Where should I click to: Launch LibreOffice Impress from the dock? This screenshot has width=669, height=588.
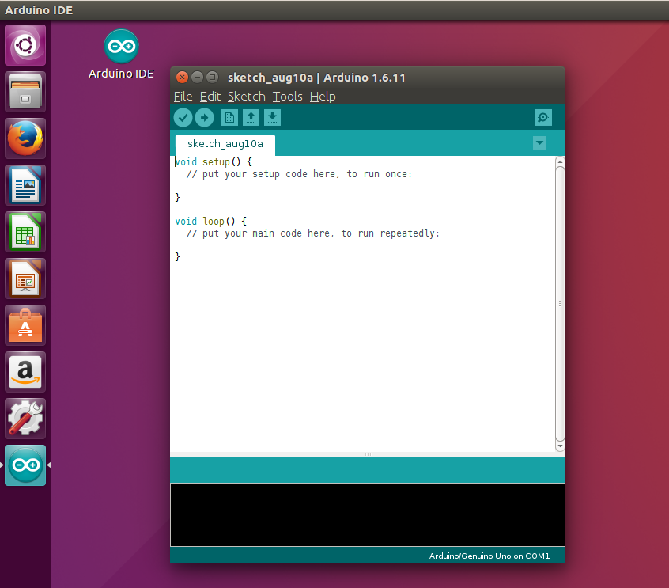tap(25, 279)
